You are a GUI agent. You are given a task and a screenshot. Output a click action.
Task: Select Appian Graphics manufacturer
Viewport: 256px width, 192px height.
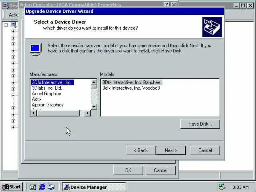click(x=48, y=105)
